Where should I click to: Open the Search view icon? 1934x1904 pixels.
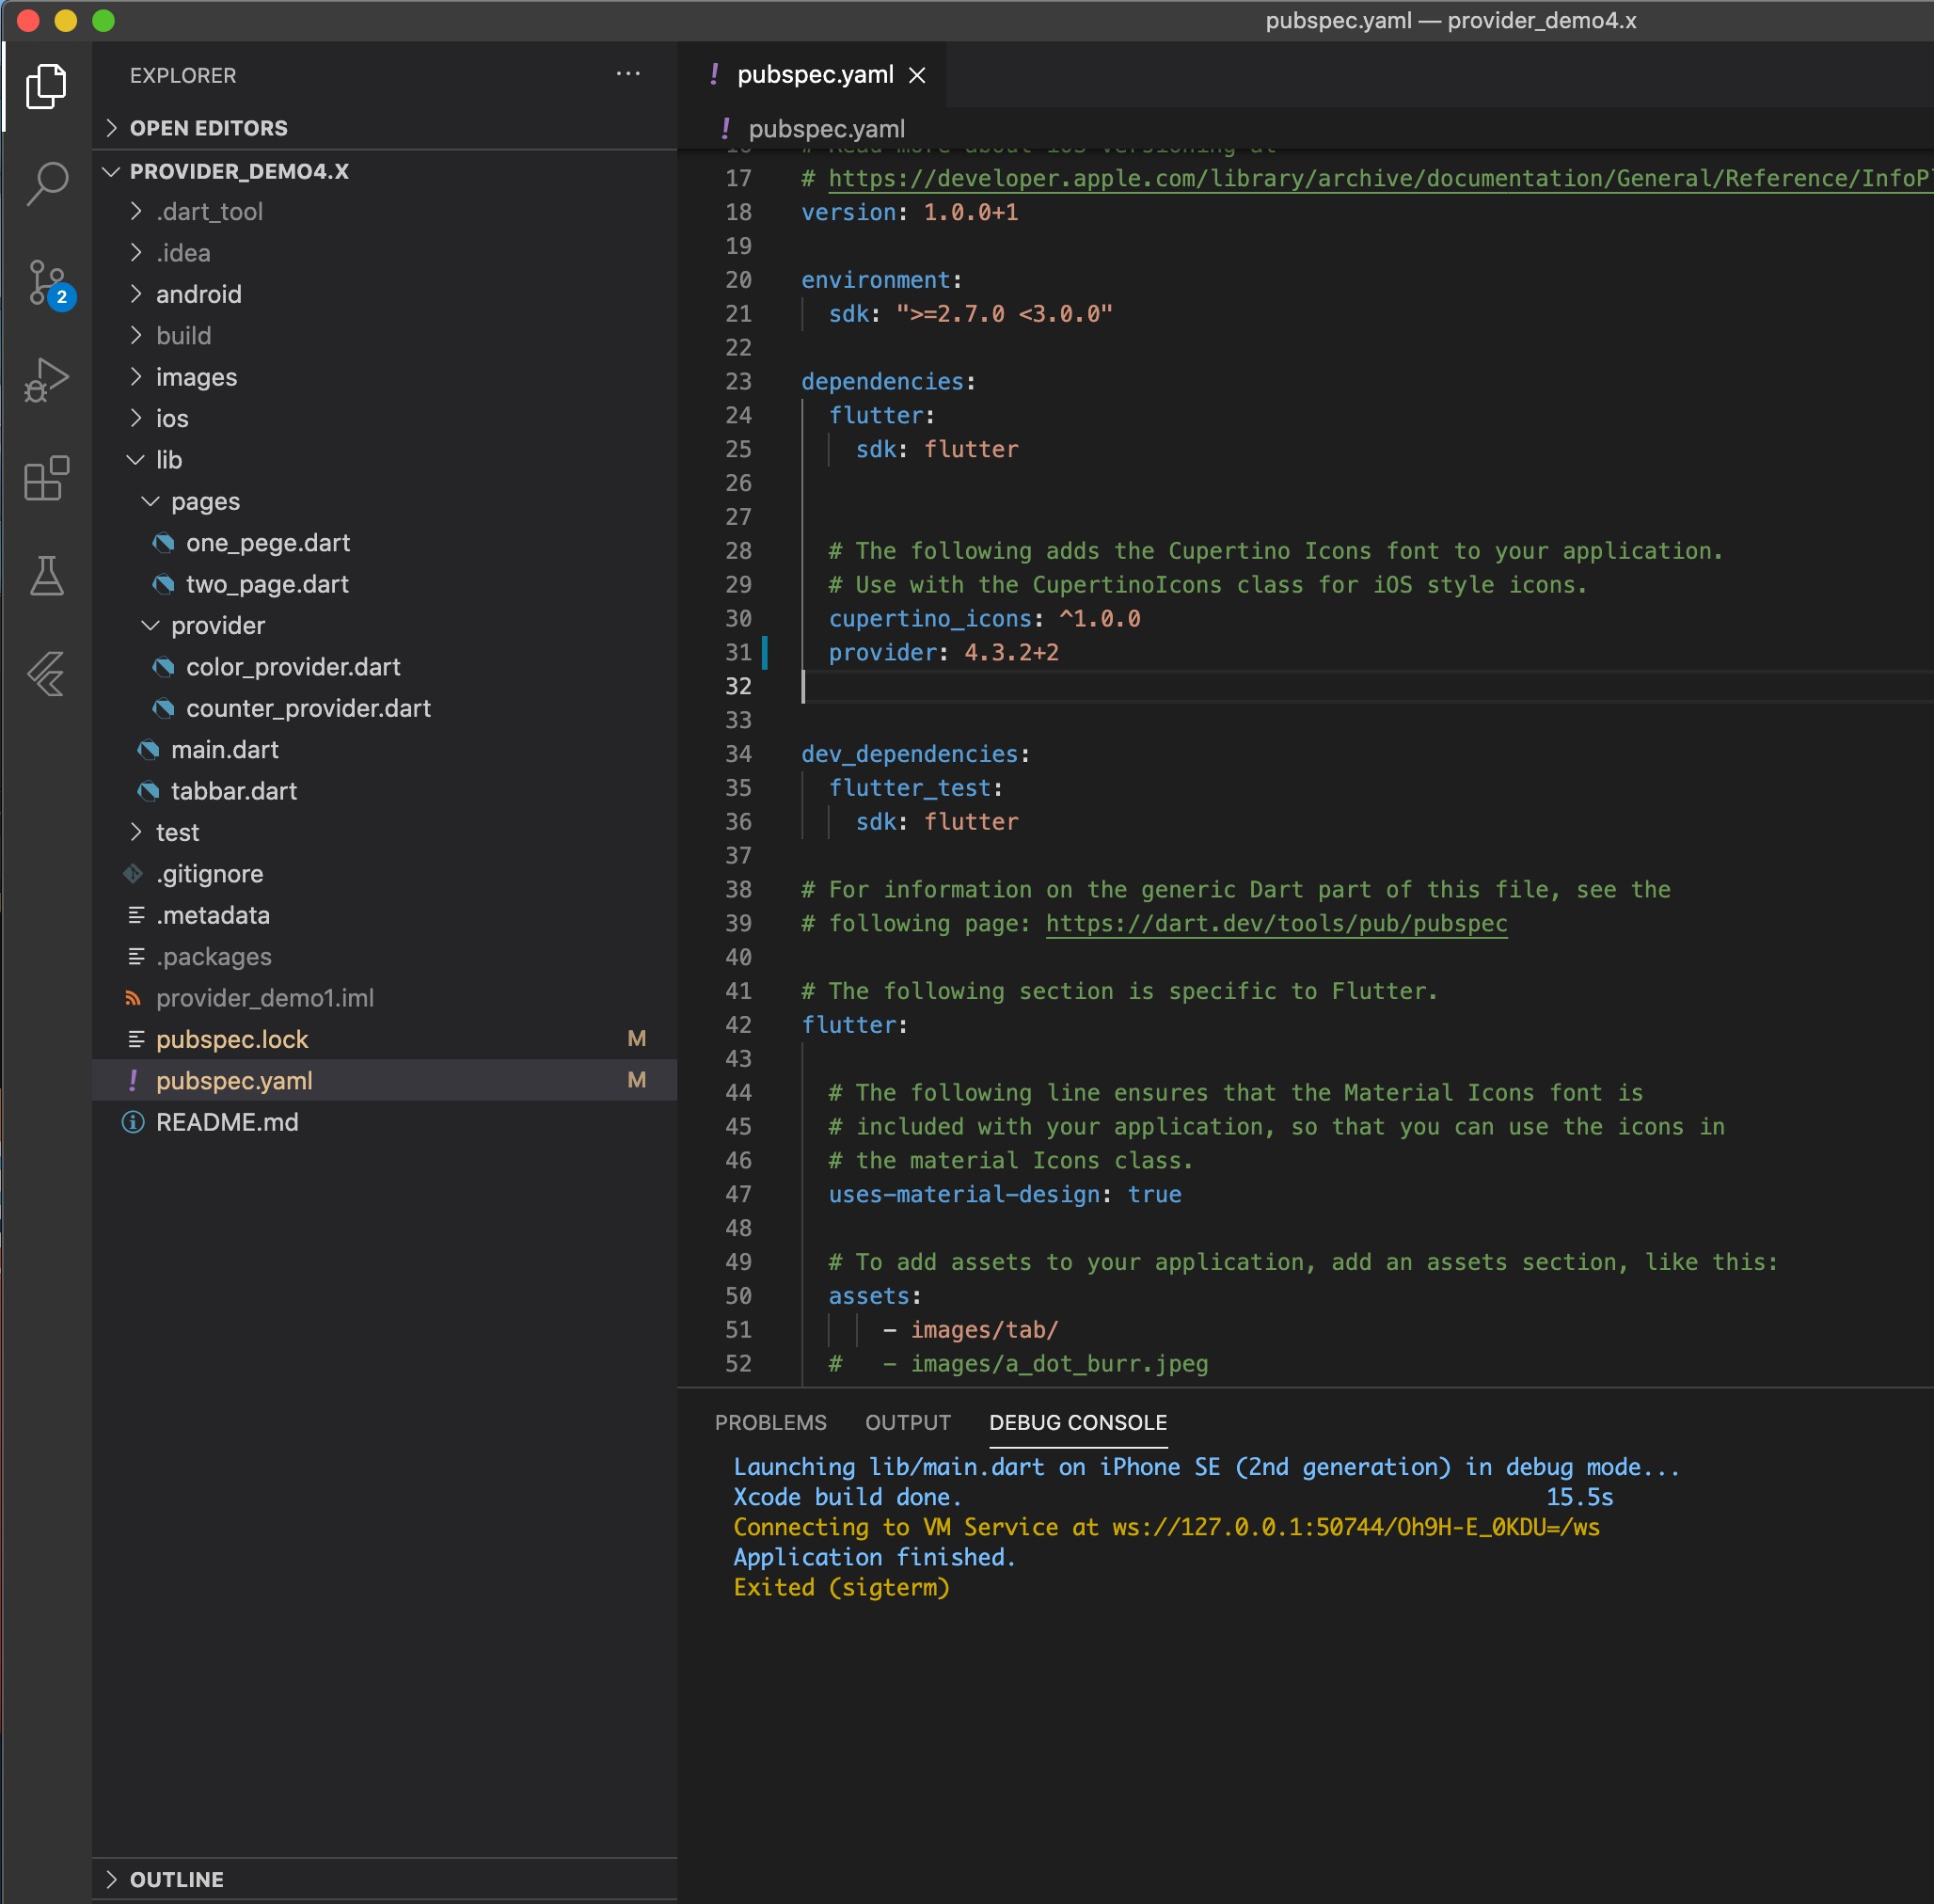[x=46, y=184]
